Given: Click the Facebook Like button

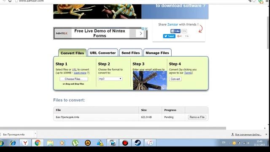Looking at the screenshot, I should (x=175, y=31).
